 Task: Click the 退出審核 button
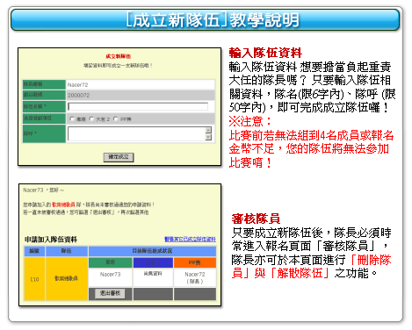[x=110, y=293]
